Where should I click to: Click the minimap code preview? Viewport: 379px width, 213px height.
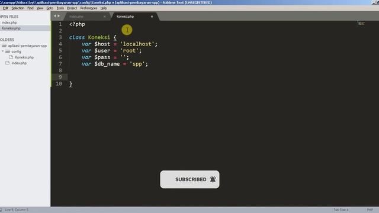pyautogui.click(x=361, y=24)
